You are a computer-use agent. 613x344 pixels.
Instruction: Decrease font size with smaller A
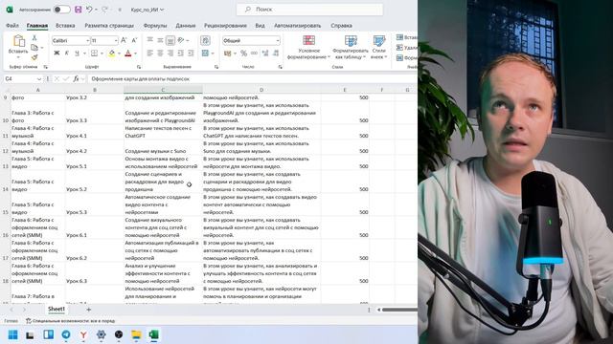(x=134, y=40)
